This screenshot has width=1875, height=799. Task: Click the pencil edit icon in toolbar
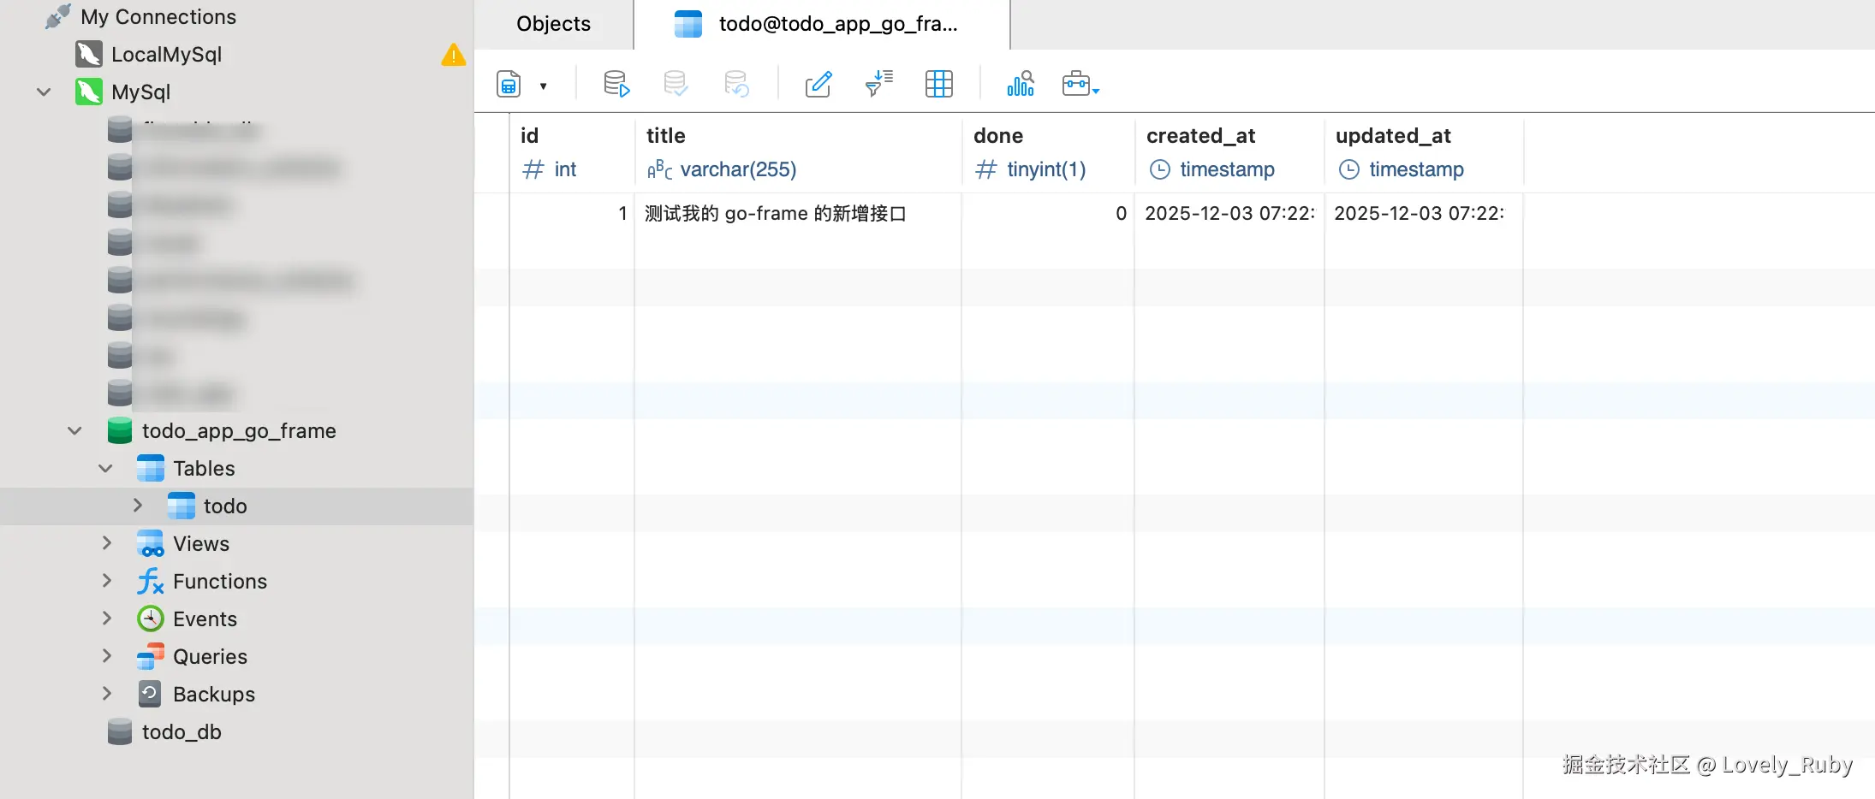pyautogui.click(x=818, y=84)
